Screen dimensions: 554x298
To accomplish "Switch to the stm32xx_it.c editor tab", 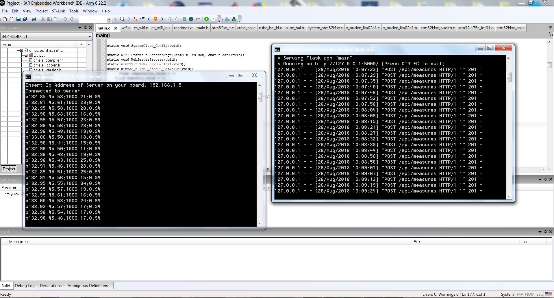I will (x=223, y=28).
